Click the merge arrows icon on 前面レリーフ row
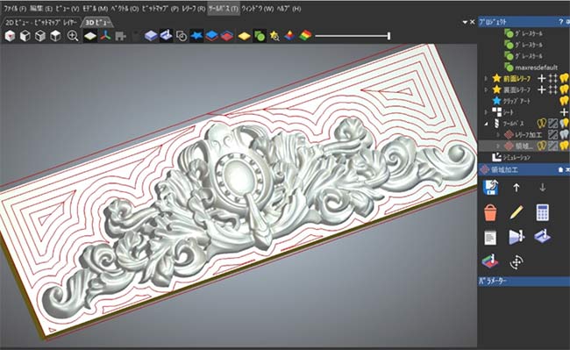This screenshot has width=570, height=350. [x=553, y=78]
